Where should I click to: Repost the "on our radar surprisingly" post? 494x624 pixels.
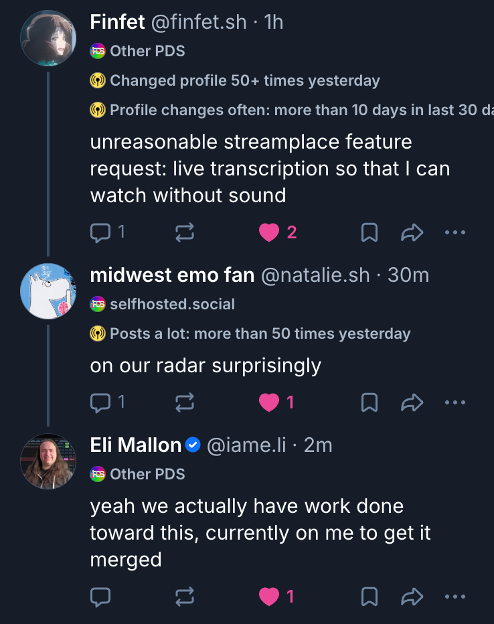point(185,402)
